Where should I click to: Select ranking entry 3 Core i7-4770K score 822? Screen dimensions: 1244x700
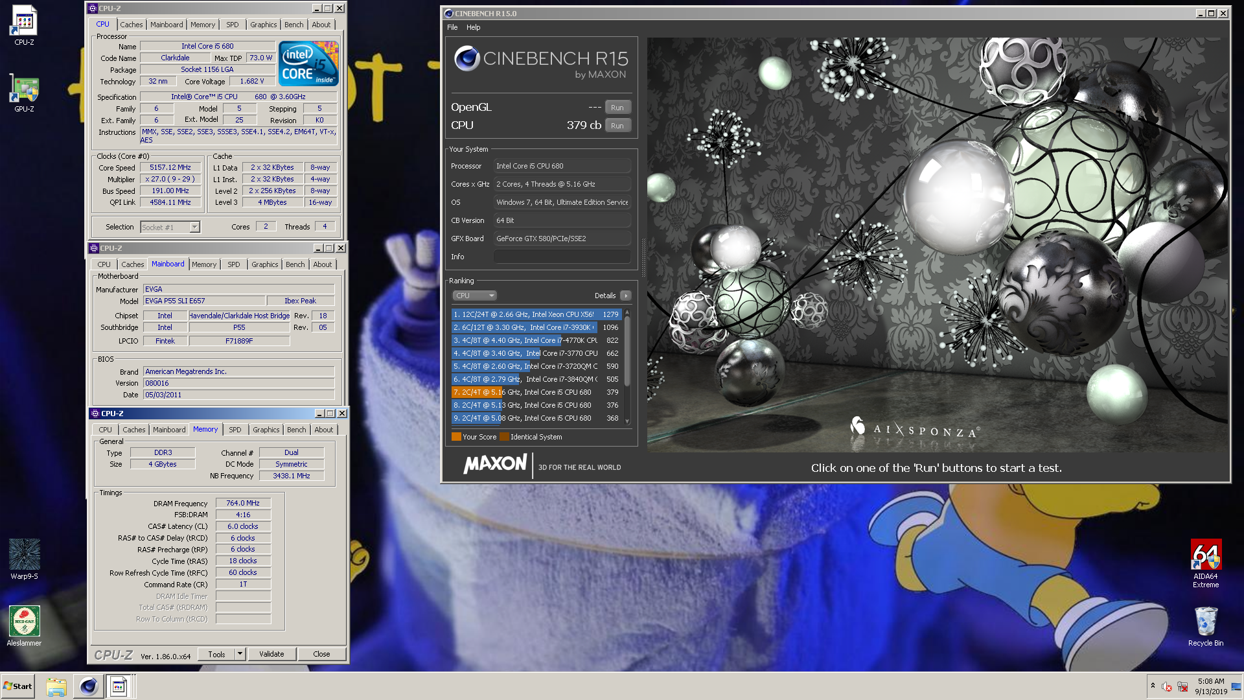coord(536,340)
